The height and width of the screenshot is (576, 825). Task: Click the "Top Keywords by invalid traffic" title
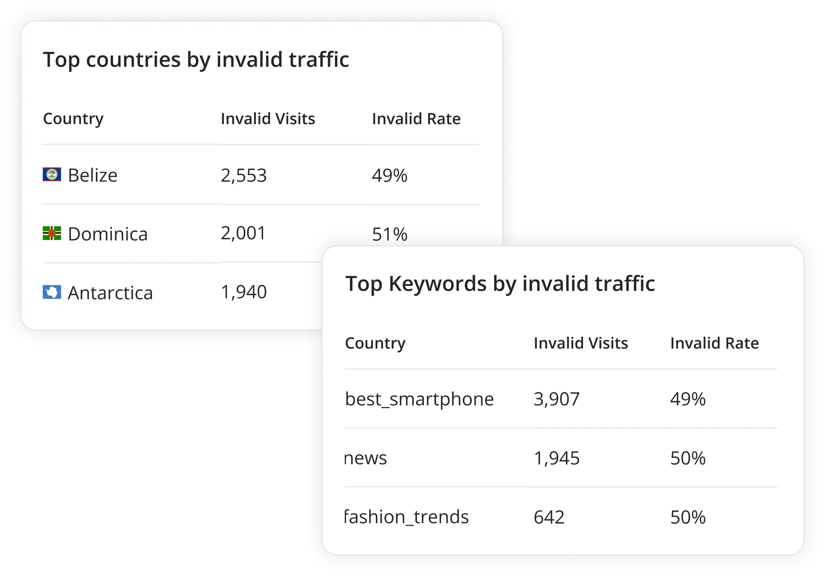click(500, 284)
